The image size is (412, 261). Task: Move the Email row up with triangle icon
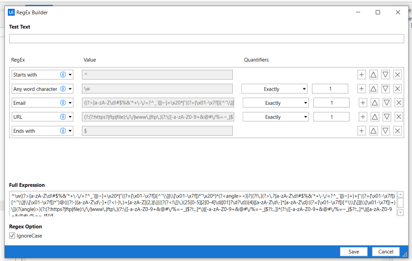[x=375, y=103]
